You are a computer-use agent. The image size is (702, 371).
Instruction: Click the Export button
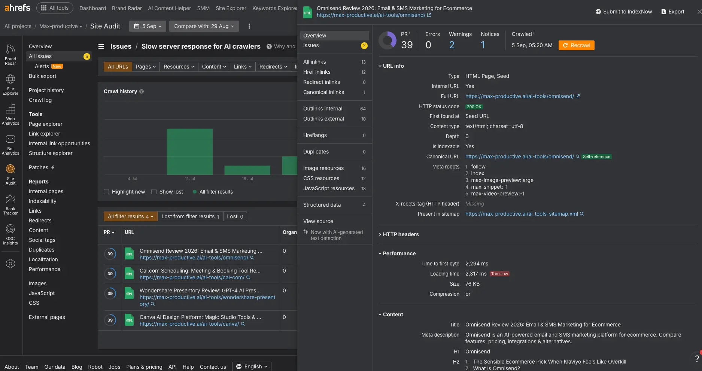click(673, 12)
